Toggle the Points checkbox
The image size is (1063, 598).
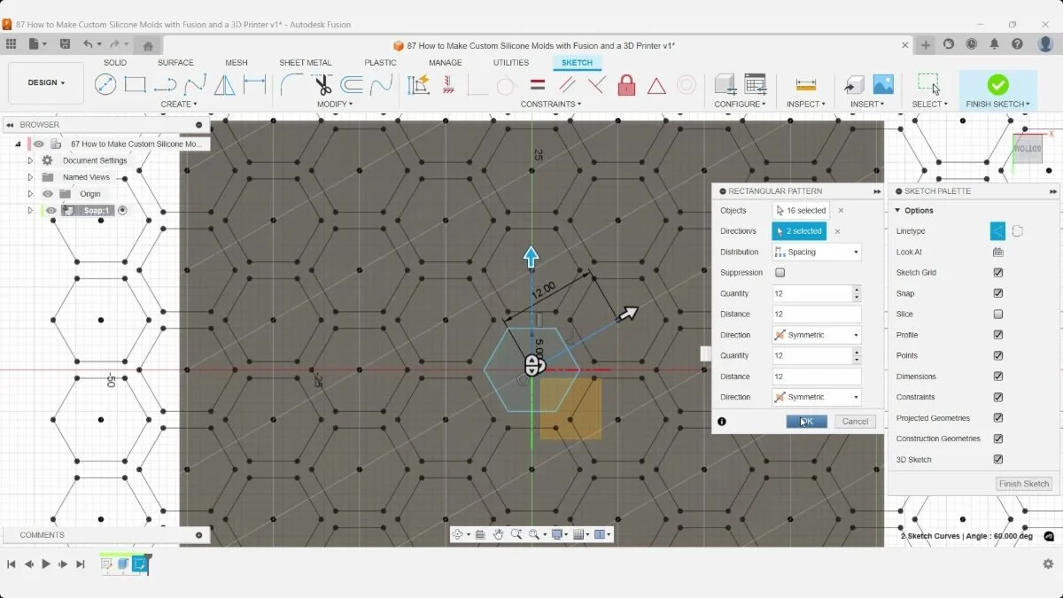[x=998, y=355]
